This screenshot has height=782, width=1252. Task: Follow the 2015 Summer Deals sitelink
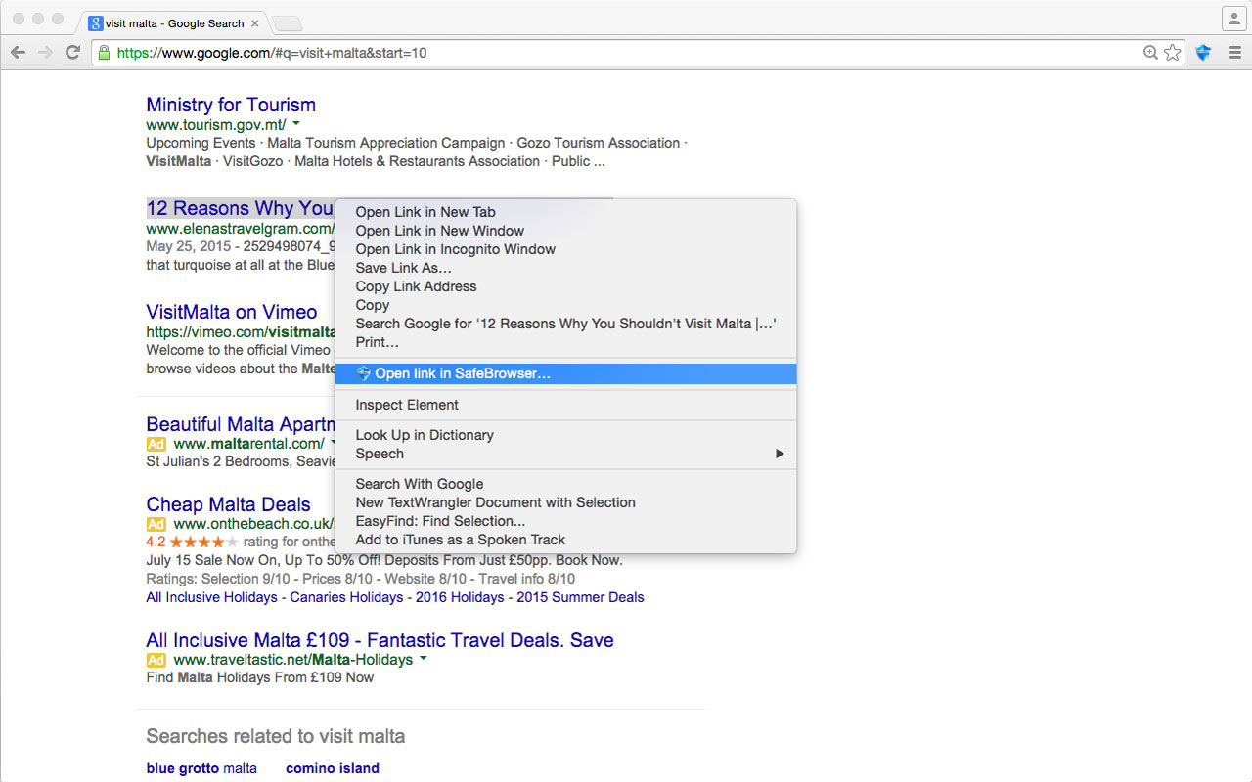(580, 597)
